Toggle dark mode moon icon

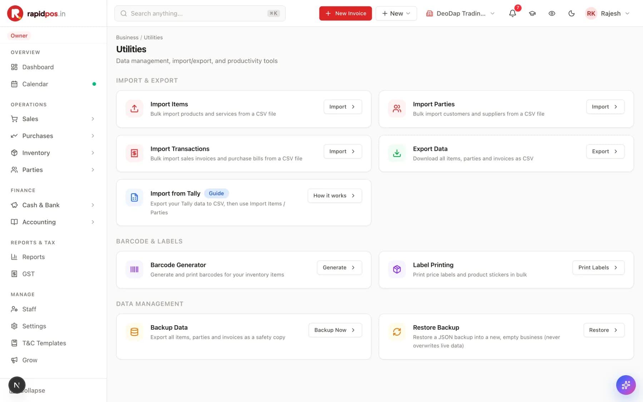572,14
